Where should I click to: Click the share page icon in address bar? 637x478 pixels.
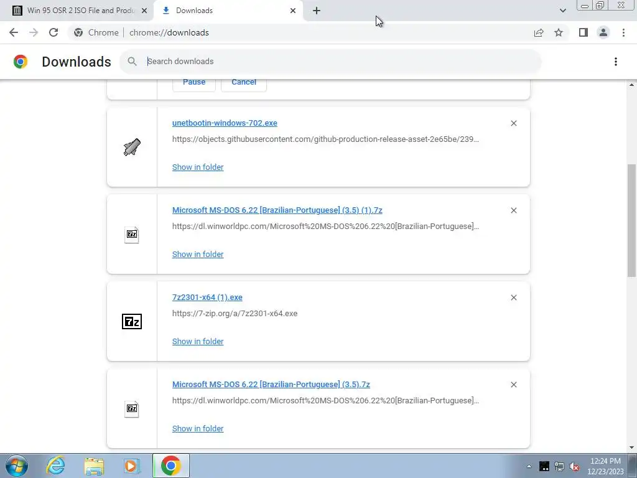(x=539, y=32)
